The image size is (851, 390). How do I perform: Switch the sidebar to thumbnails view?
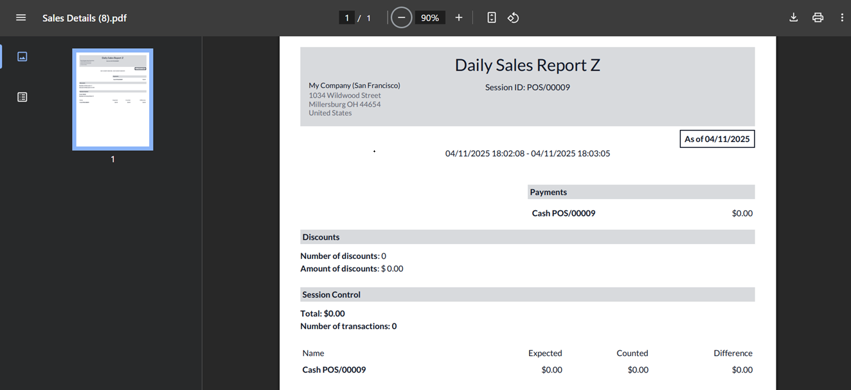coord(22,57)
